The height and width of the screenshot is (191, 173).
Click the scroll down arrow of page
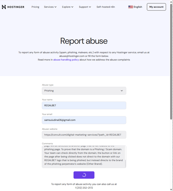point(171,189)
